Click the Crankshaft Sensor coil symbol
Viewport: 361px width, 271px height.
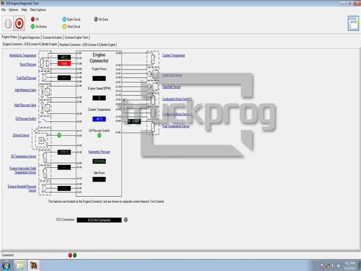[x=153, y=74]
